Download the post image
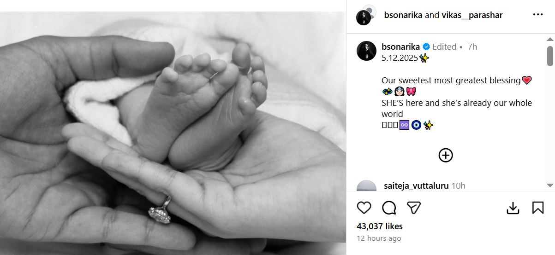Image resolution: width=555 pixels, height=255 pixels. coord(513,208)
